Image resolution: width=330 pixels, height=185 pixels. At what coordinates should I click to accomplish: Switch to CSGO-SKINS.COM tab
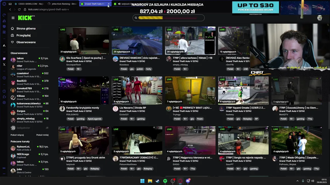(29, 4)
